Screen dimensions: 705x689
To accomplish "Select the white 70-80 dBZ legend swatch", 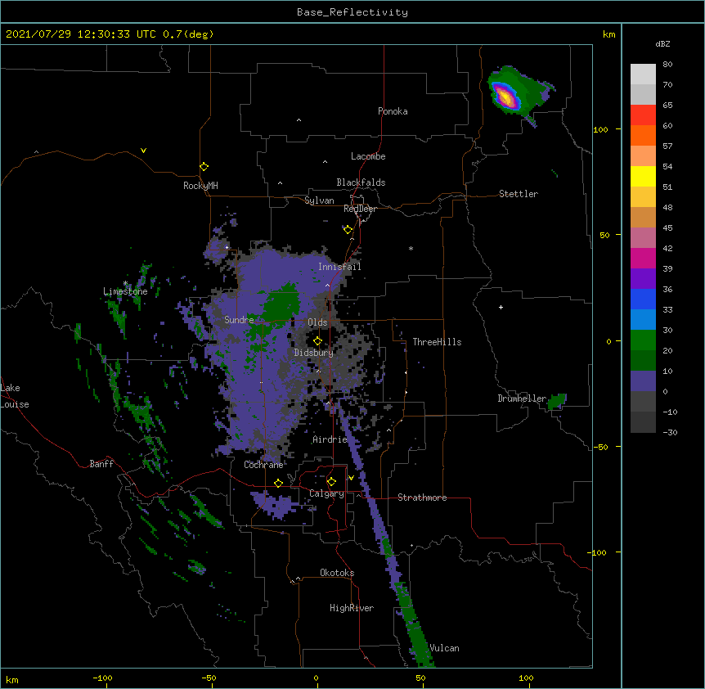I will click(643, 74).
